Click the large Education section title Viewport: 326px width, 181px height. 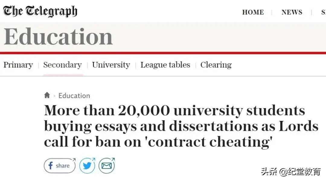58,37
